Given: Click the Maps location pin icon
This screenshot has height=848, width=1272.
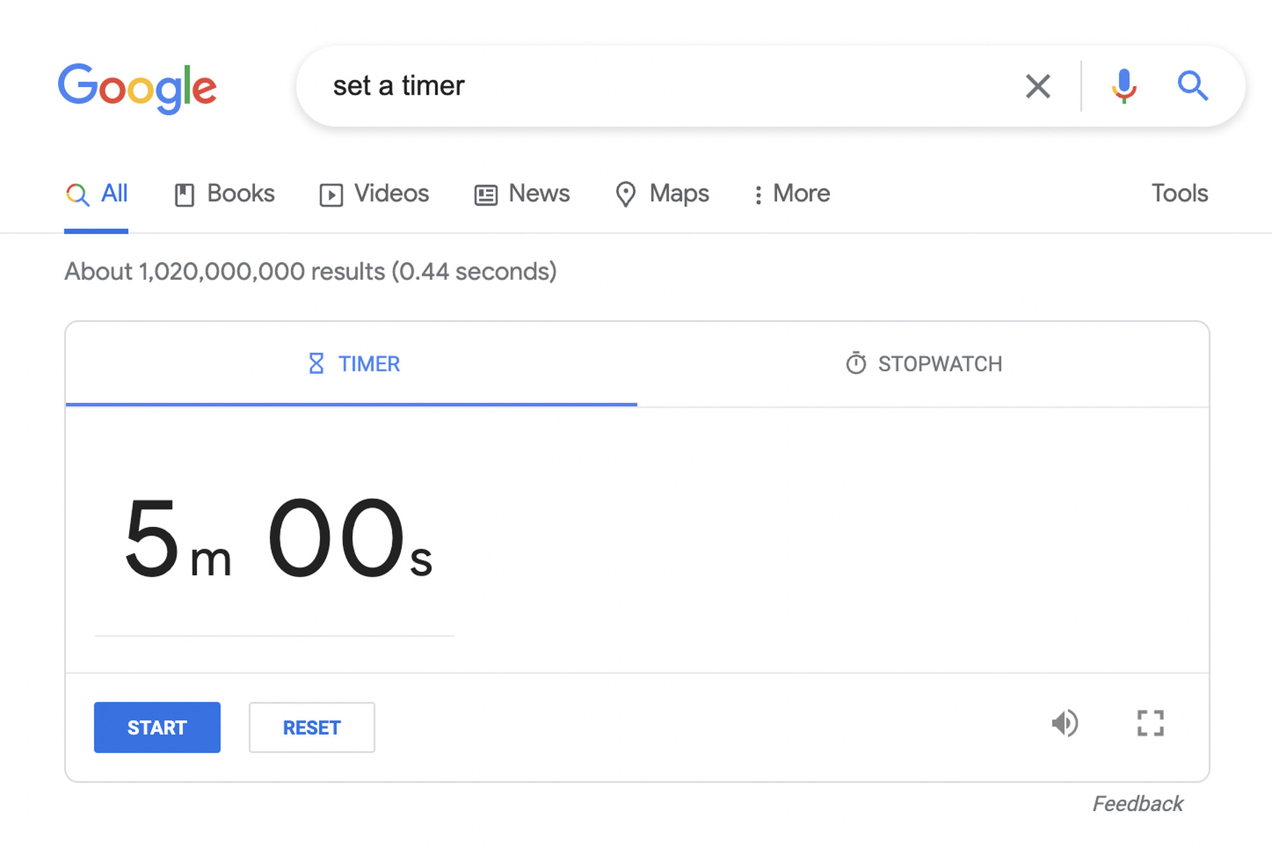Looking at the screenshot, I should (x=624, y=193).
